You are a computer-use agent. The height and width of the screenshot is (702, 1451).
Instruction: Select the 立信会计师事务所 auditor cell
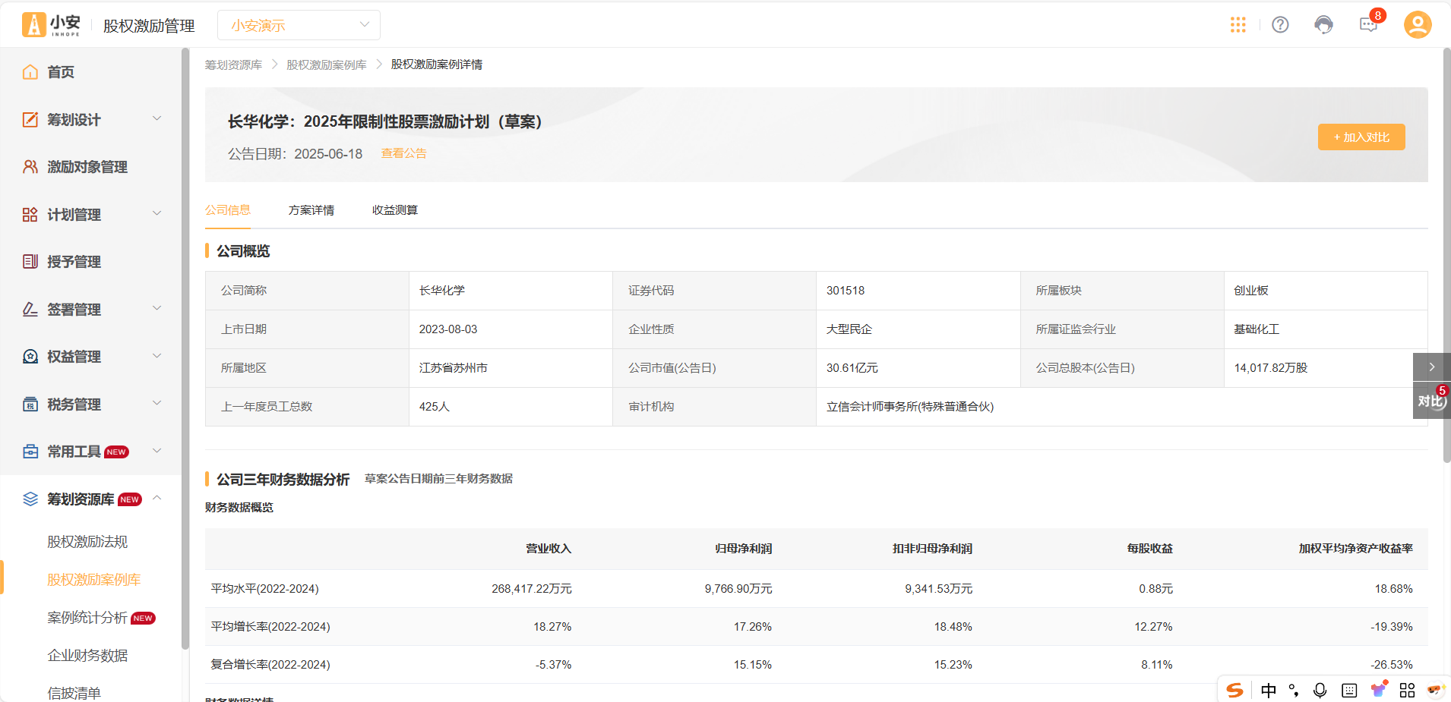pyautogui.click(x=1121, y=407)
